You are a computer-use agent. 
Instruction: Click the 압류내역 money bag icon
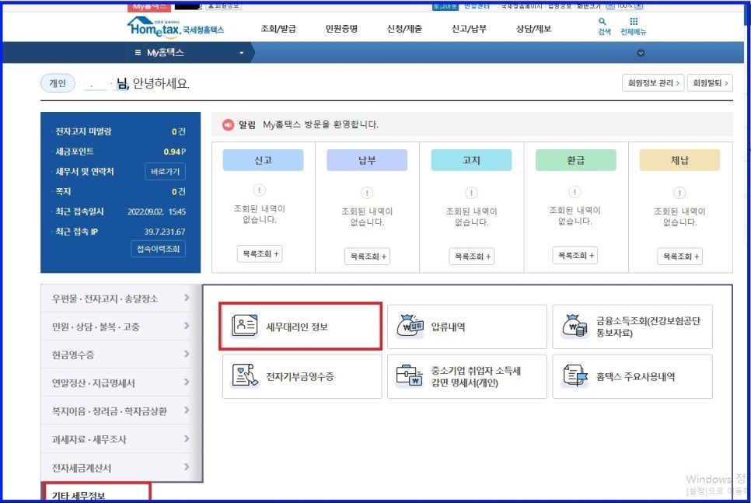(x=410, y=326)
